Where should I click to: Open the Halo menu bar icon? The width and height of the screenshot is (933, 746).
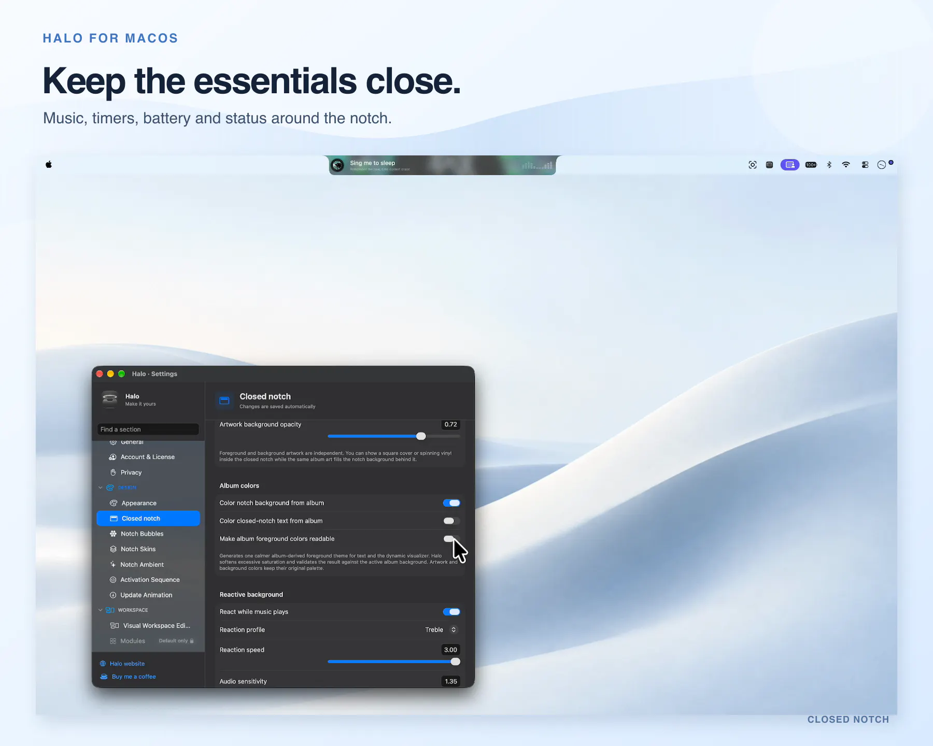[x=770, y=165]
